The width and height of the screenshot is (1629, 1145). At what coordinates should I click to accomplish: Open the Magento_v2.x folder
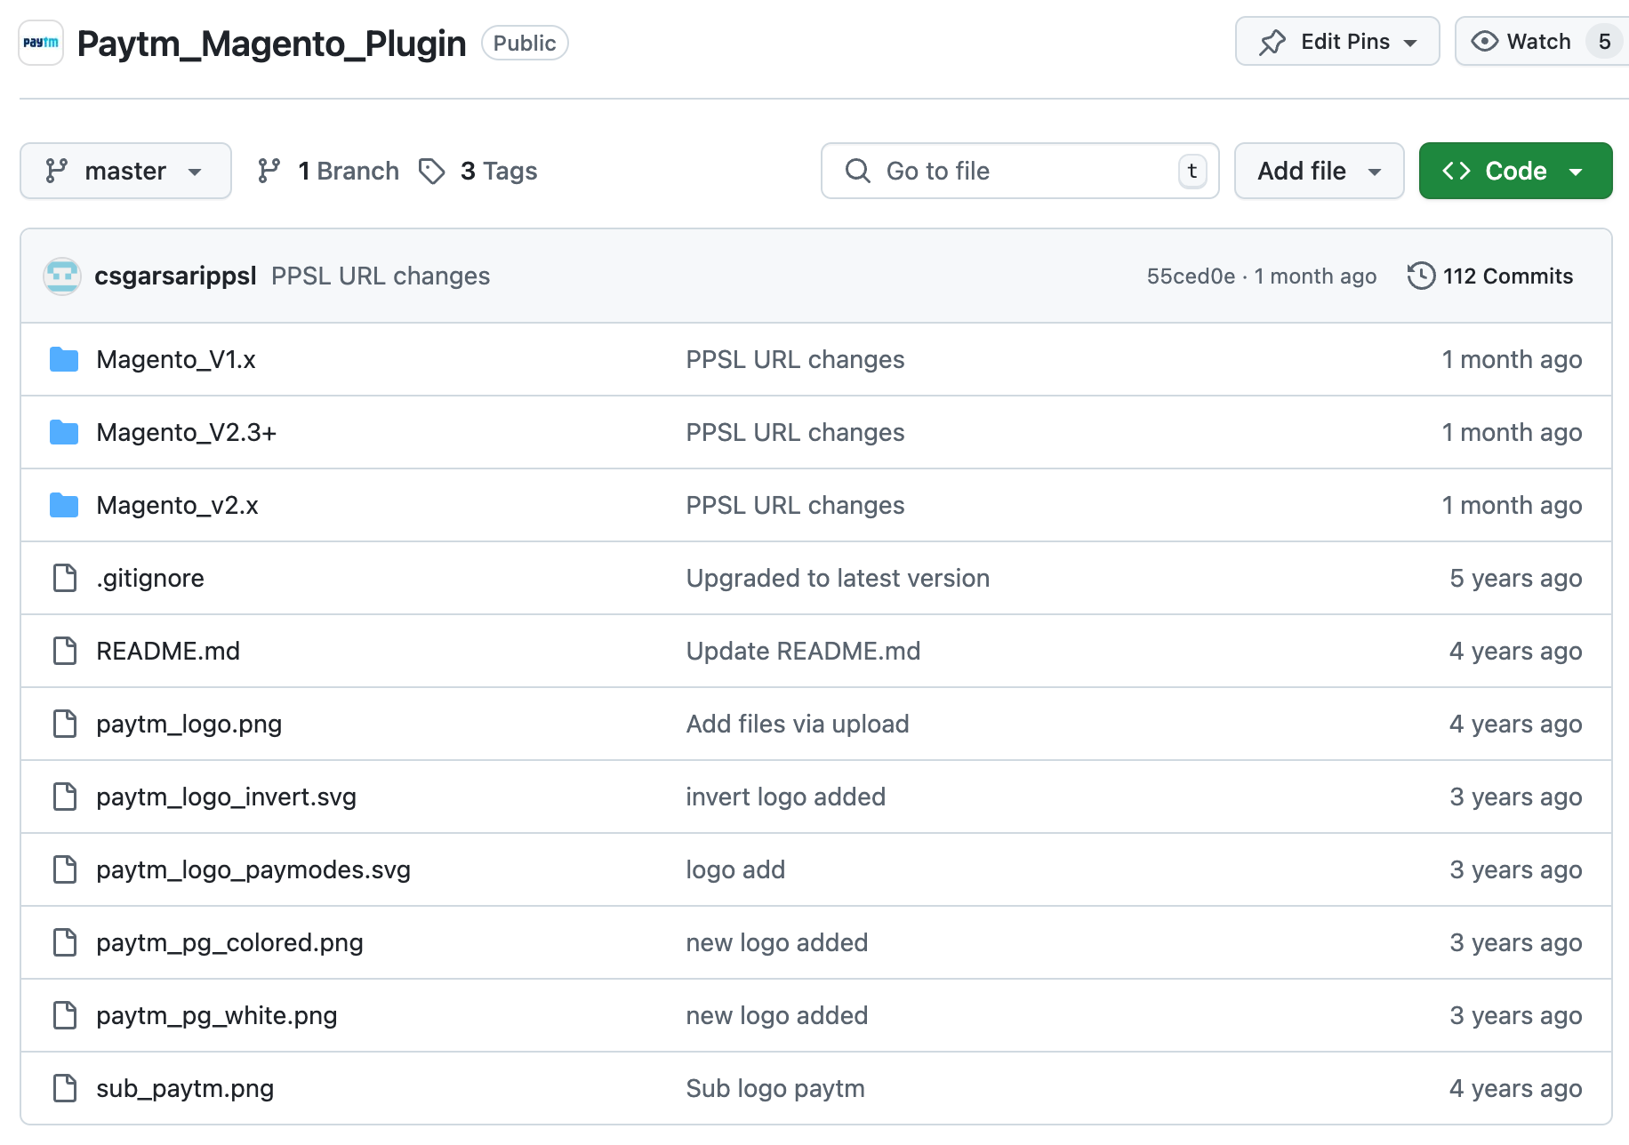pos(177,505)
